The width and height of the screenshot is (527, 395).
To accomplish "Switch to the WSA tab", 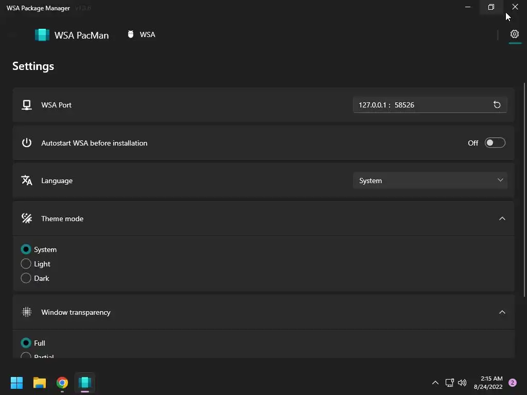I will pos(142,34).
